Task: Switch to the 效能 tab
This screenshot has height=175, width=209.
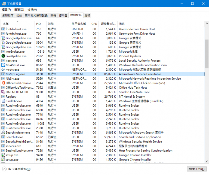Action: tap(19, 16)
